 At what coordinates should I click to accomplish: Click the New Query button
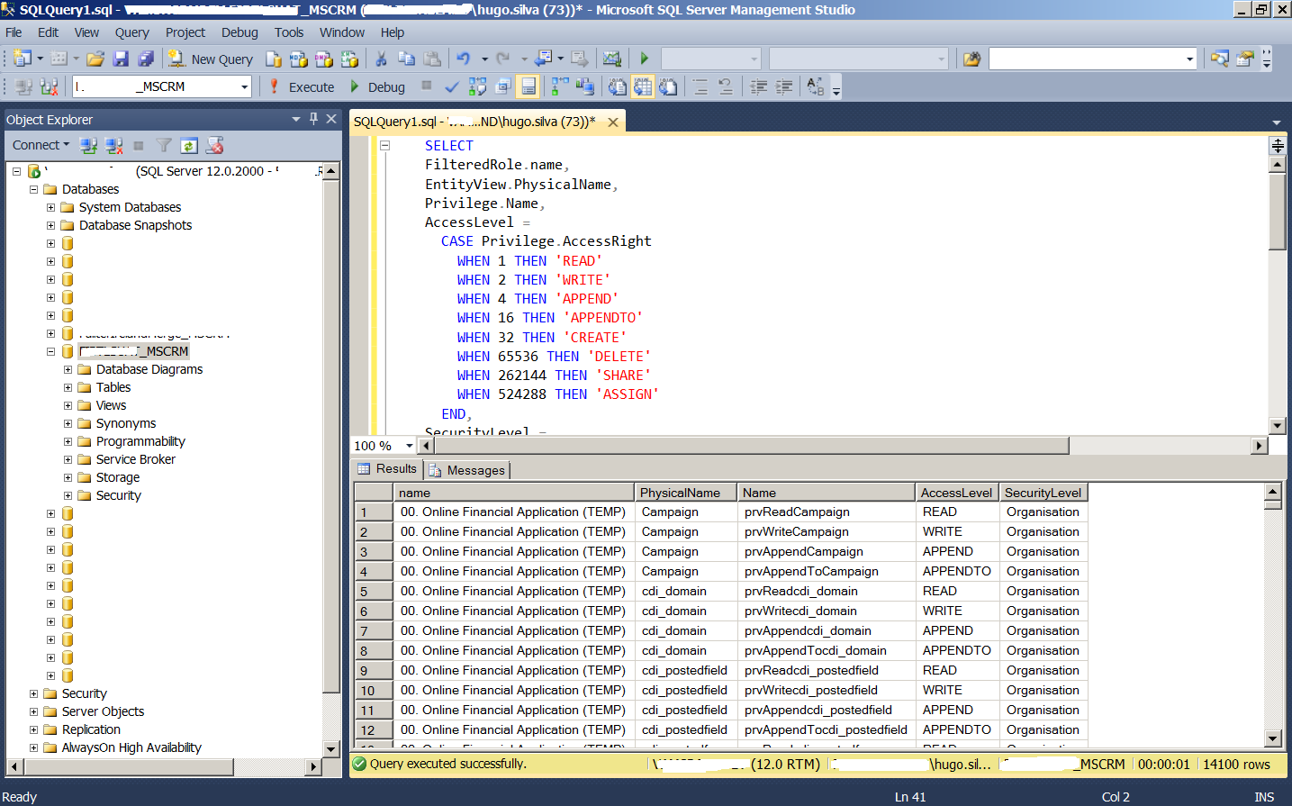[x=211, y=59]
